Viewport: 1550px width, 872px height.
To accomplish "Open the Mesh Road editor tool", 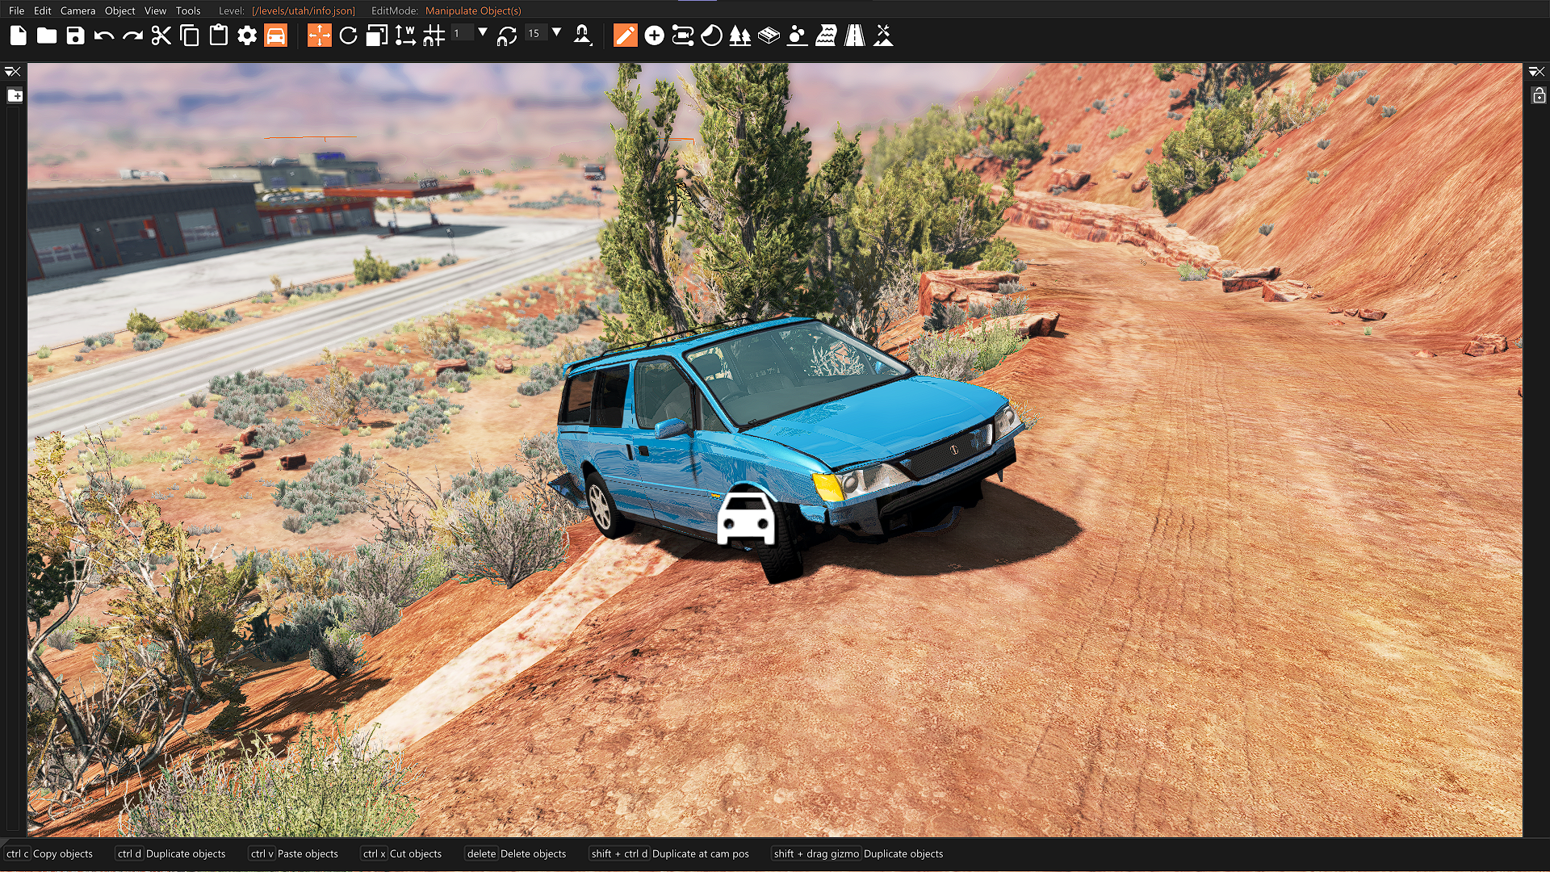I will pyautogui.click(x=683, y=36).
